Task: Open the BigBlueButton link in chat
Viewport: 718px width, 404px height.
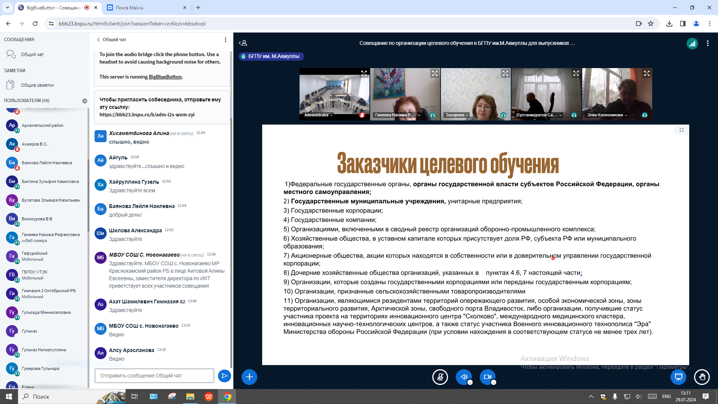Action: (165, 77)
